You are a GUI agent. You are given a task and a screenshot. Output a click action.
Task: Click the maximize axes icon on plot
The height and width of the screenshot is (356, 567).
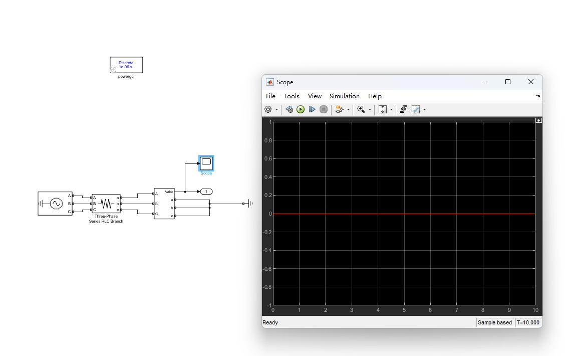(538, 121)
